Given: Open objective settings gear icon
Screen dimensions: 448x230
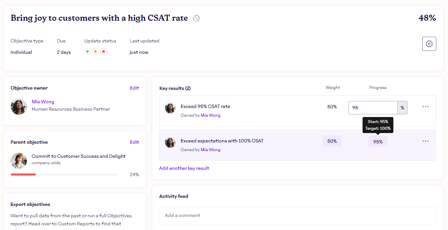Looking at the screenshot, I should [x=429, y=44].
